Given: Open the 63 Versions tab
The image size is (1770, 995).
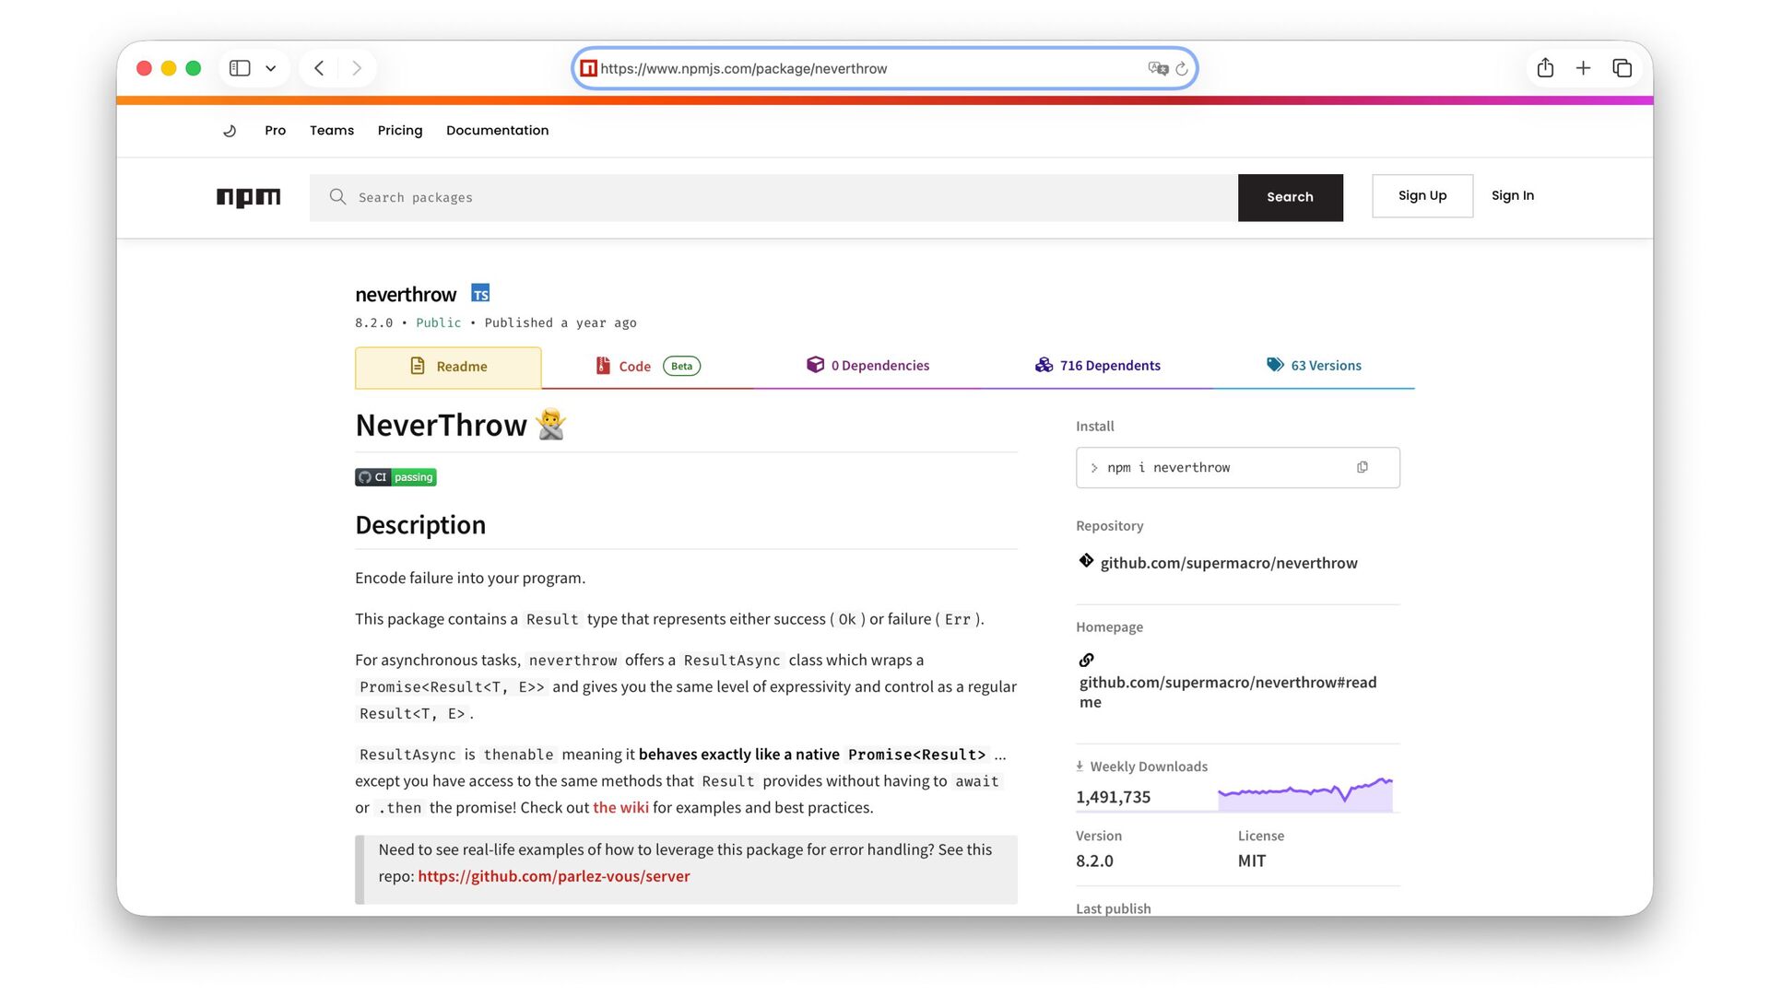Looking at the screenshot, I should pos(1314,366).
